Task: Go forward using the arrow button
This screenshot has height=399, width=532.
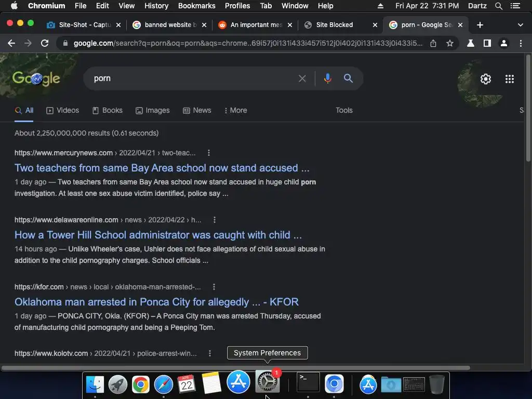Action: pyautogui.click(x=28, y=44)
